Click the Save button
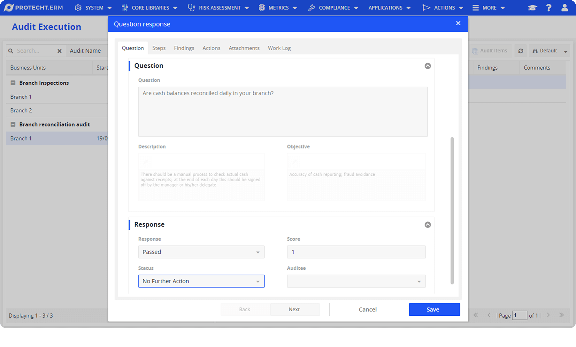 point(434,309)
